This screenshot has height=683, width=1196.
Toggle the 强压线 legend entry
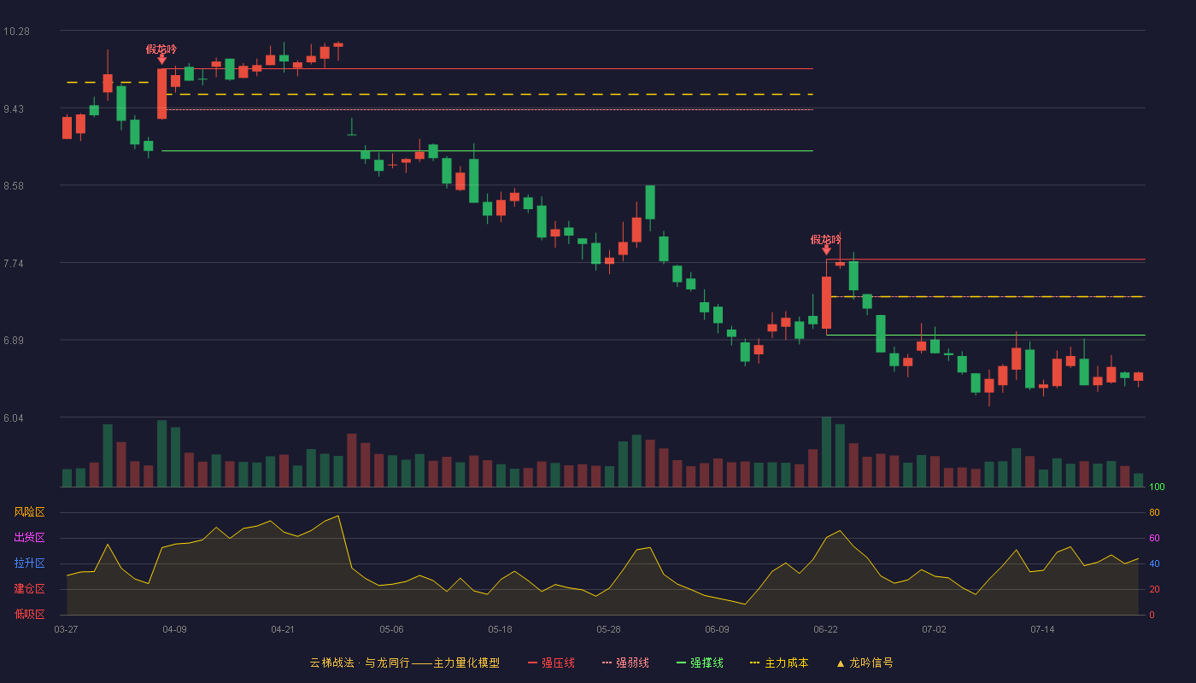click(551, 663)
